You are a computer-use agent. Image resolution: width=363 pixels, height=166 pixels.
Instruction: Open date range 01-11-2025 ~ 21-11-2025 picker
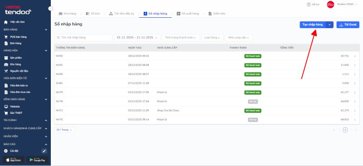pos(137,38)
